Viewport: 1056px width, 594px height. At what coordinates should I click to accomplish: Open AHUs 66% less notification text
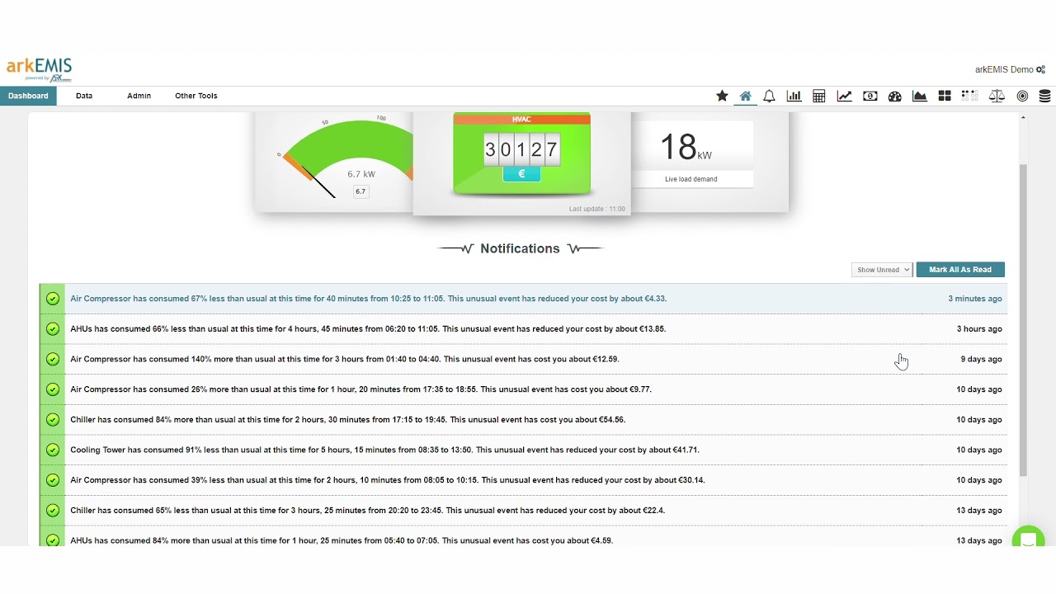[x=368, y=328]
